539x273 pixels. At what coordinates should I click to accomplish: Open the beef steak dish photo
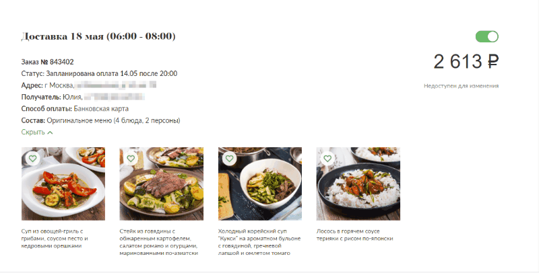(162, 184)
